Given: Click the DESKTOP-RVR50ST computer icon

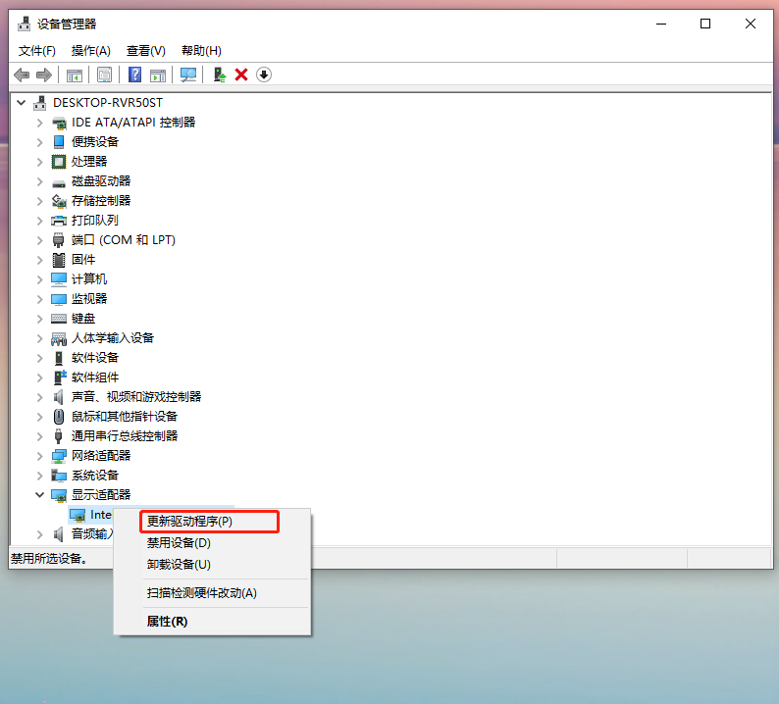Looking at the screenshot, I should coord(40,103).
